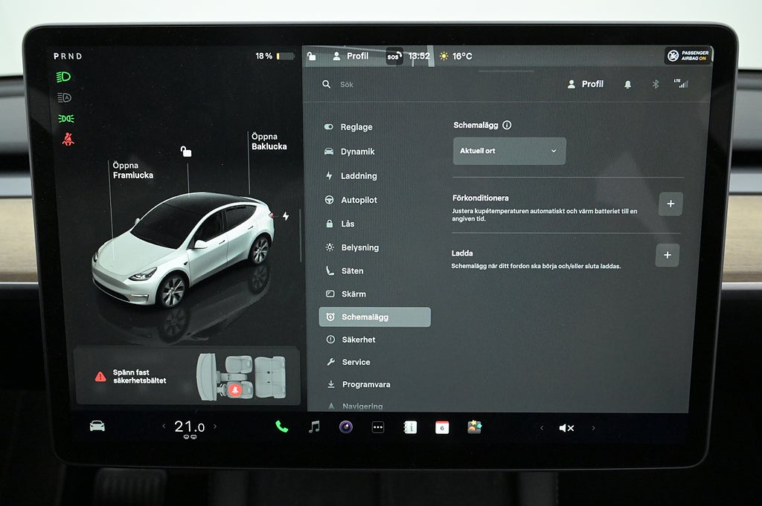Image resolution: width=762 pixels, height=506 pixels.
Task: Toggle charge port via the lightning bolt
Action: pos(286,216)
